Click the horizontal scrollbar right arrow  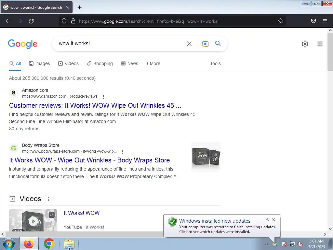point(325,234)
